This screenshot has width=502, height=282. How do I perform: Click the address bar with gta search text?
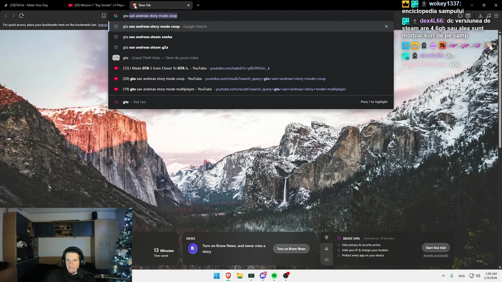click(251, 16)
